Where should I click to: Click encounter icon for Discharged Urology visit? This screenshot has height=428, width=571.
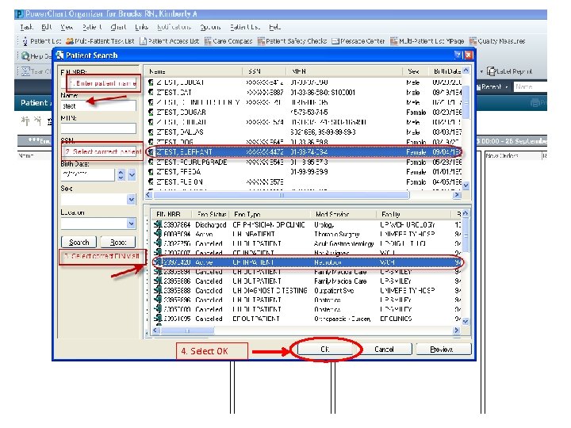(158, 224)
